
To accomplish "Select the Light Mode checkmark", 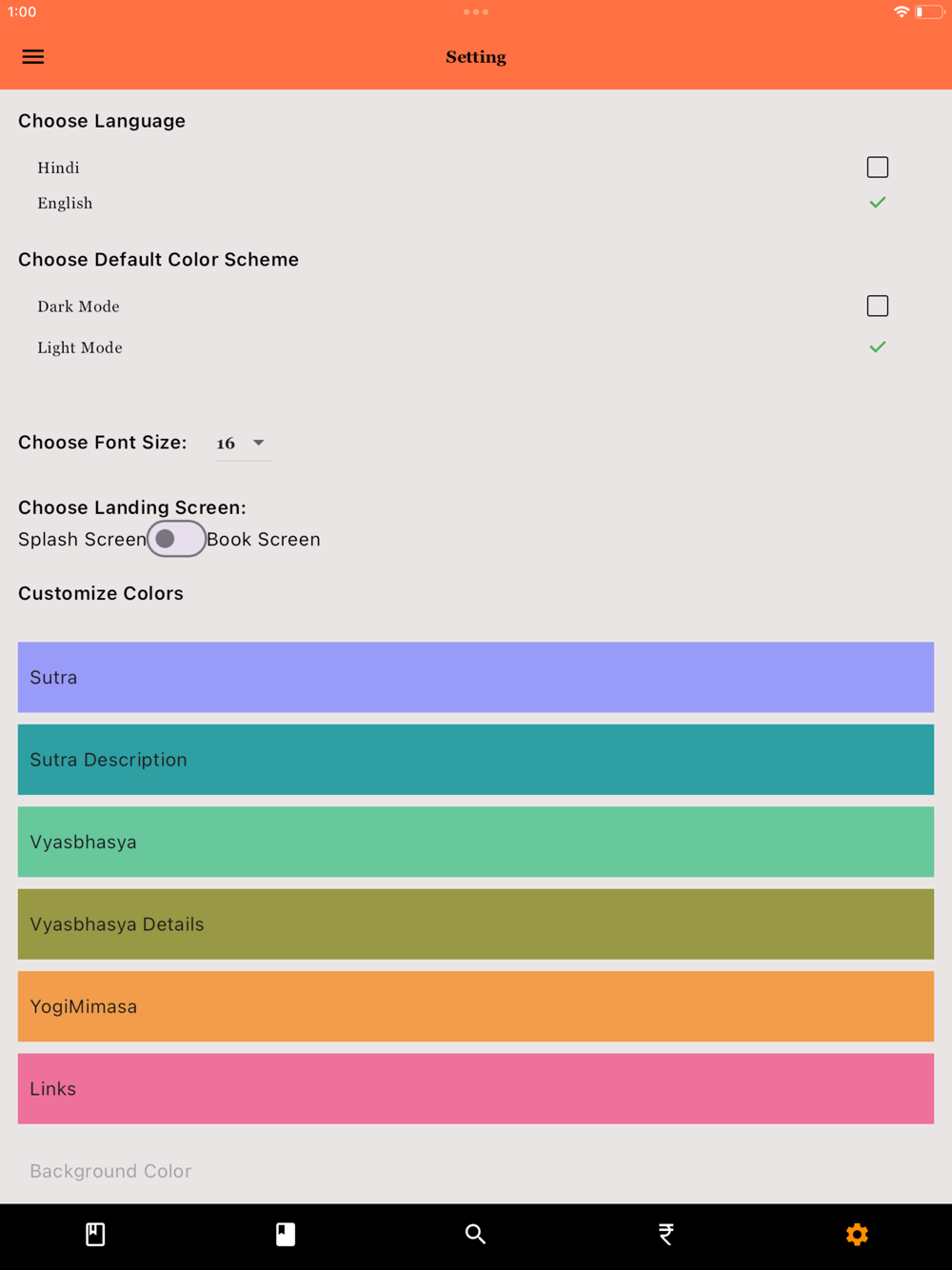I will [878, 347].
